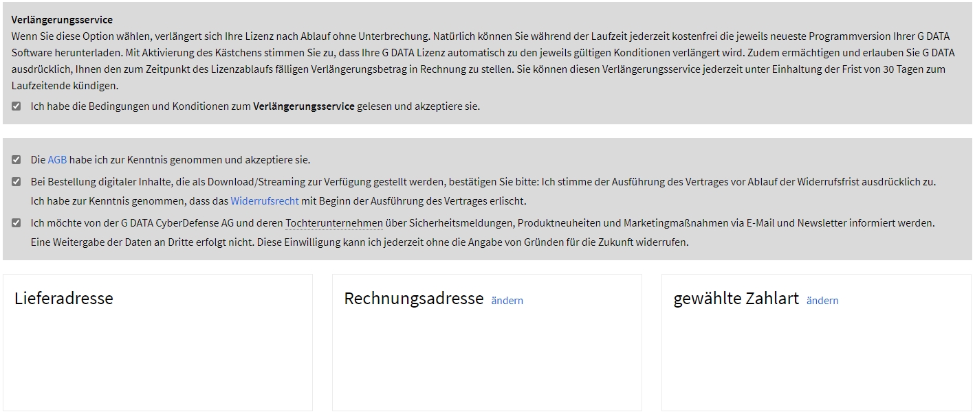975x414 pixels.
Task: Open the Widerrufsrecht link
Action: tap(265, 201)
